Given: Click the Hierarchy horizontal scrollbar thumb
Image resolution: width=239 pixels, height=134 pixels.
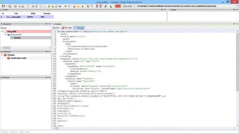Looking at the screenshot, I should pos(7,48).
